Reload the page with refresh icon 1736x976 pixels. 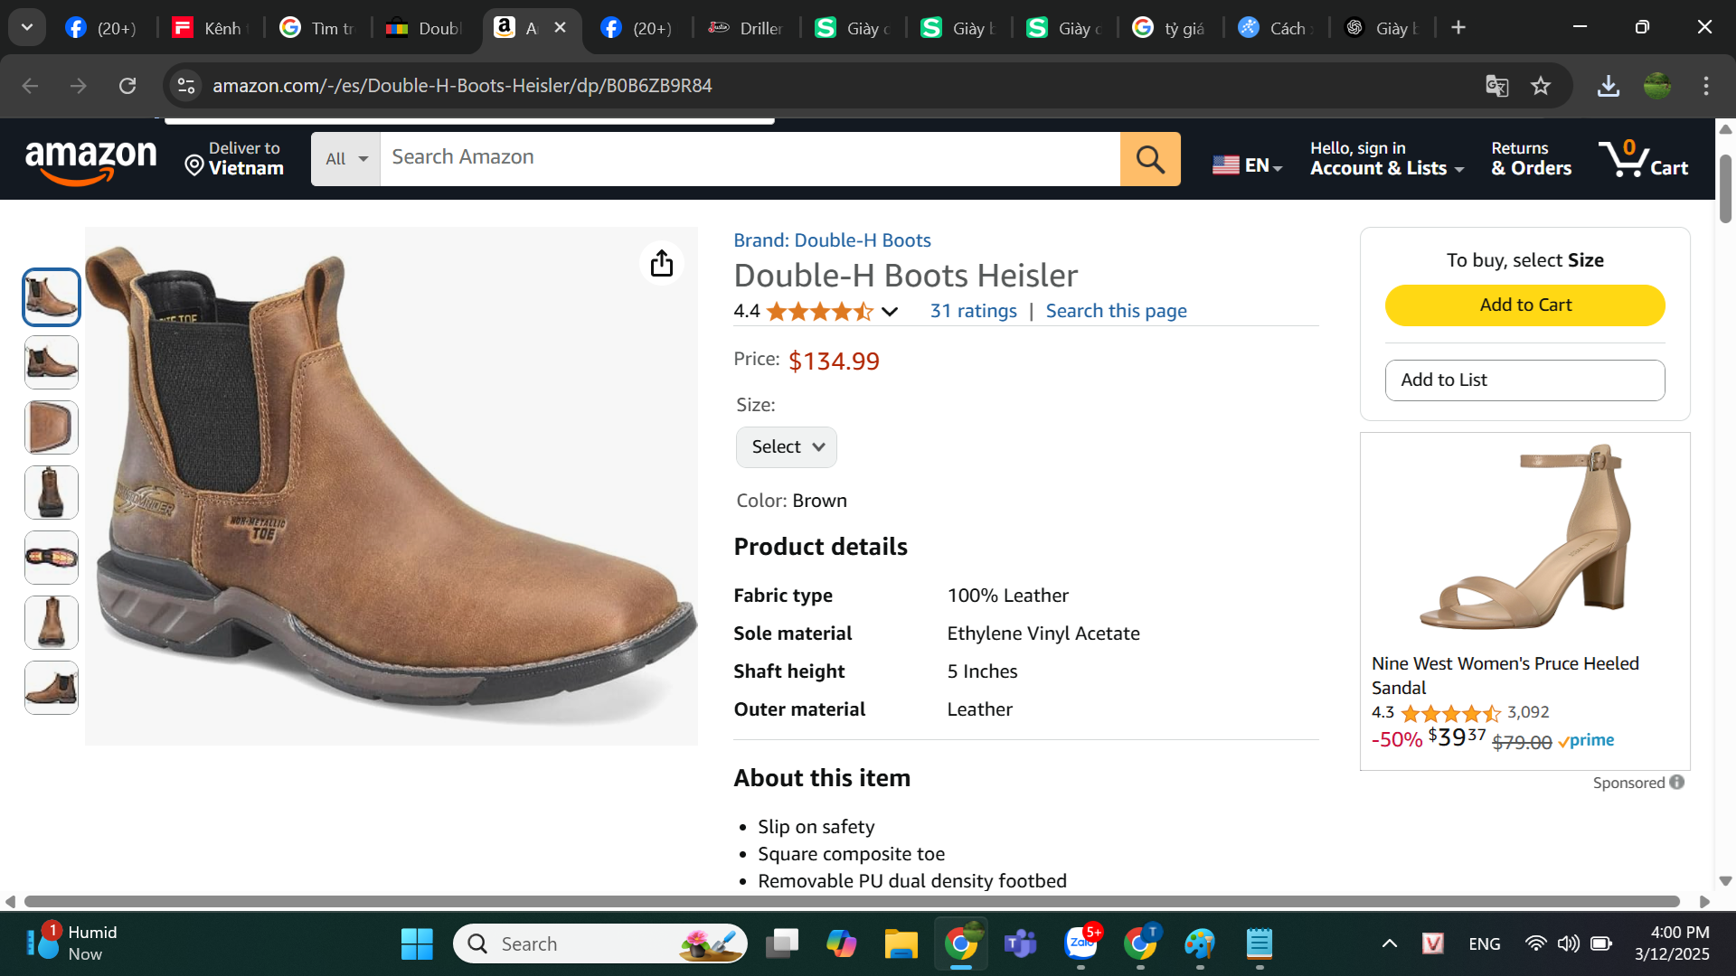127,86
